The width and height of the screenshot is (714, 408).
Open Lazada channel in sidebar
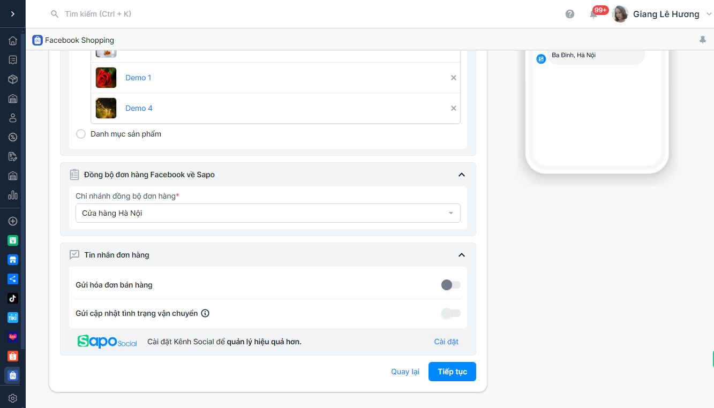pos(13,337)
